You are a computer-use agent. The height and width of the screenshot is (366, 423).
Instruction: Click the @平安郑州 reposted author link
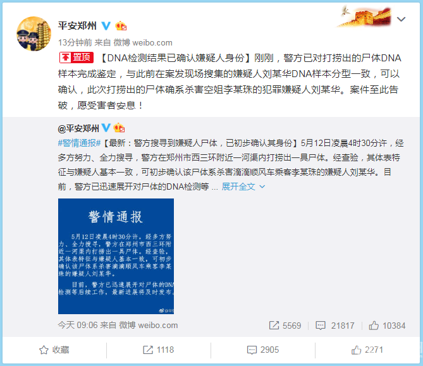pos(78,128)
